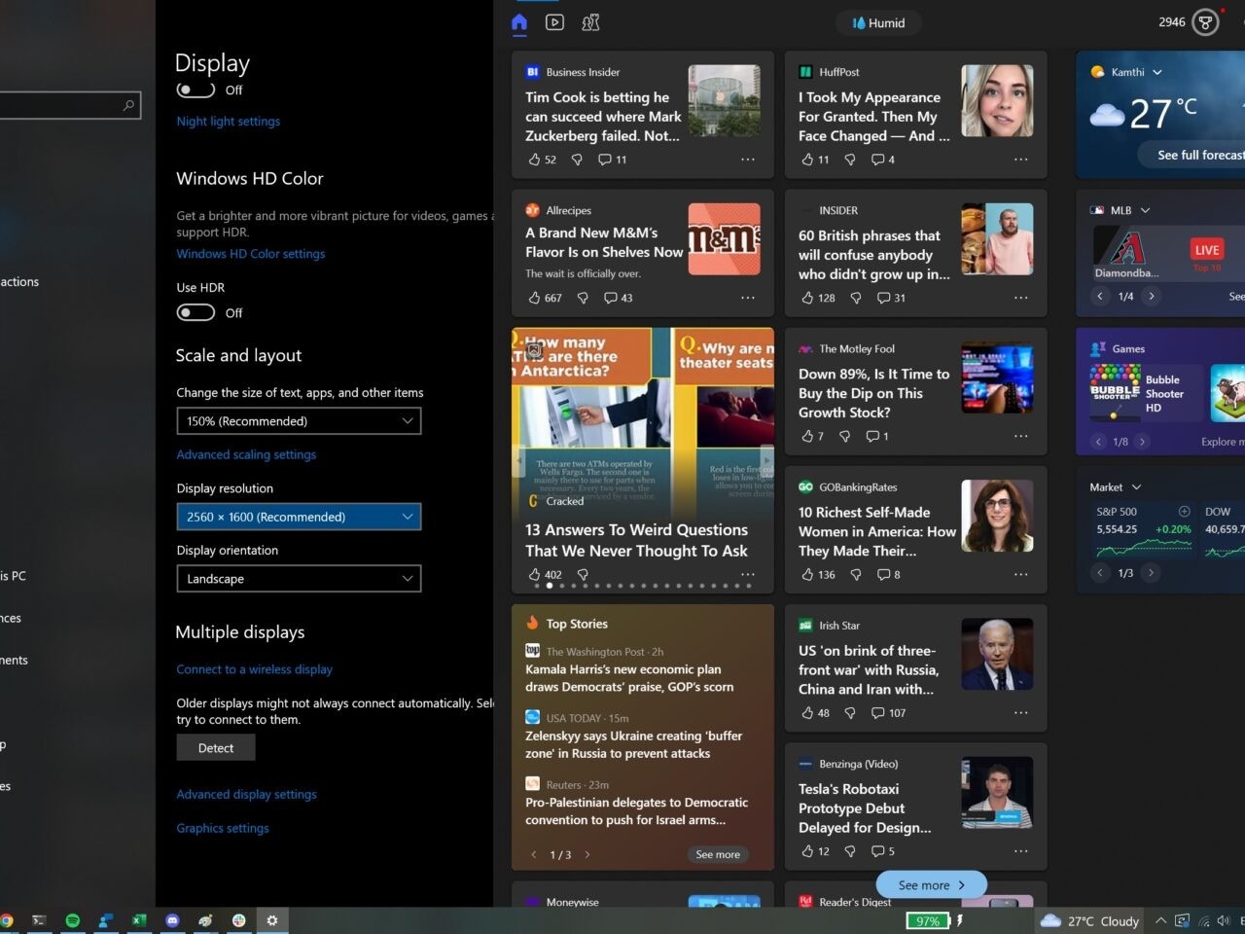Viewport: 1245px width, 934px height.
Task: Like the 60 British phrases article
Action: pyautogui.click(x=807, y=298)
